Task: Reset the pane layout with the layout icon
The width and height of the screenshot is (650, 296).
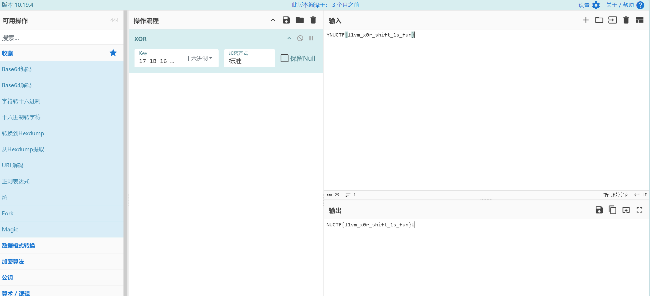Action: point(639,20)
